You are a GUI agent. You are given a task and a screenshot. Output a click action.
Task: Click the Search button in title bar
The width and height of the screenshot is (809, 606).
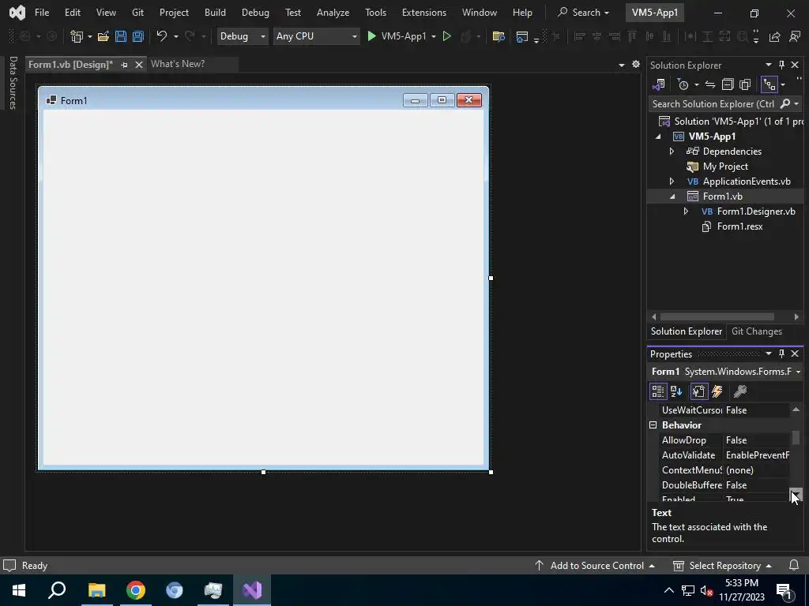pos(583,13)
